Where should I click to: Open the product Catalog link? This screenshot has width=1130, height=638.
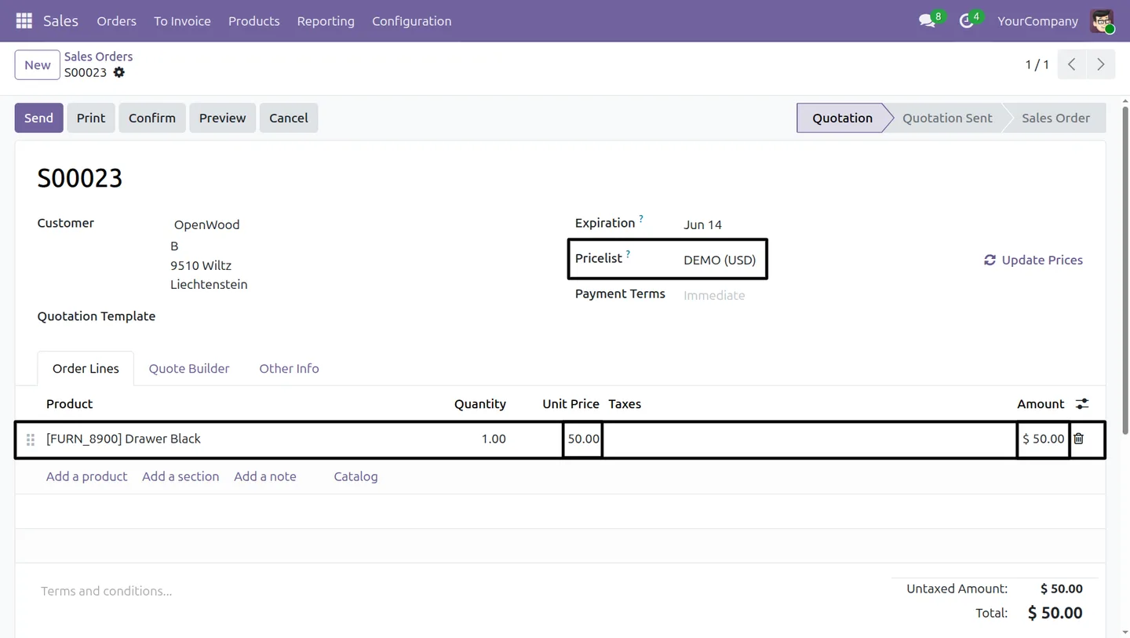point(355,476)
